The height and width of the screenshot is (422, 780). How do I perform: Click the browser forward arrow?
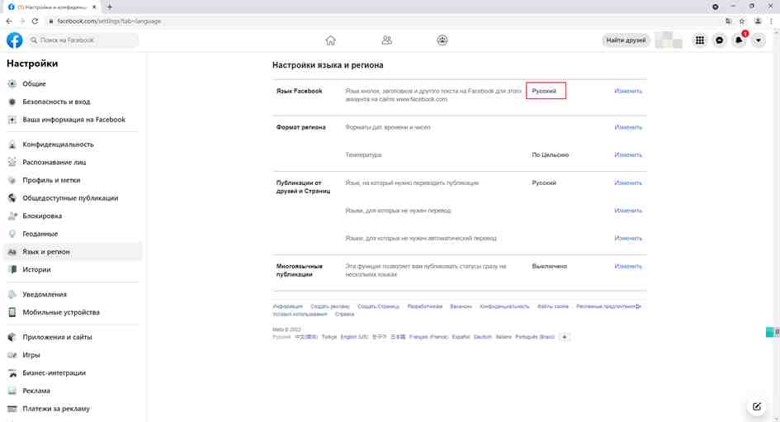[x=22, y=21]
